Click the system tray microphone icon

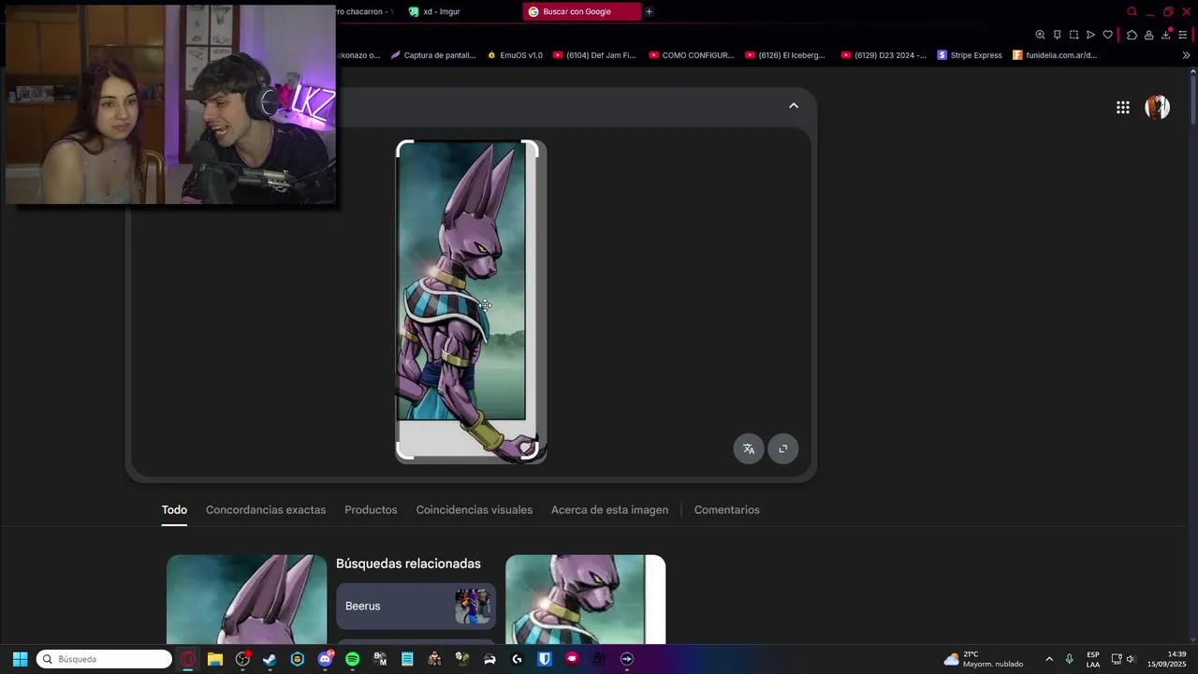click(x=1069, y=659)
